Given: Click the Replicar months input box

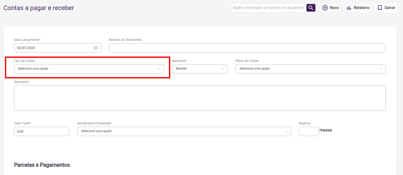Looking at the screenshot, I should [309, 131].
